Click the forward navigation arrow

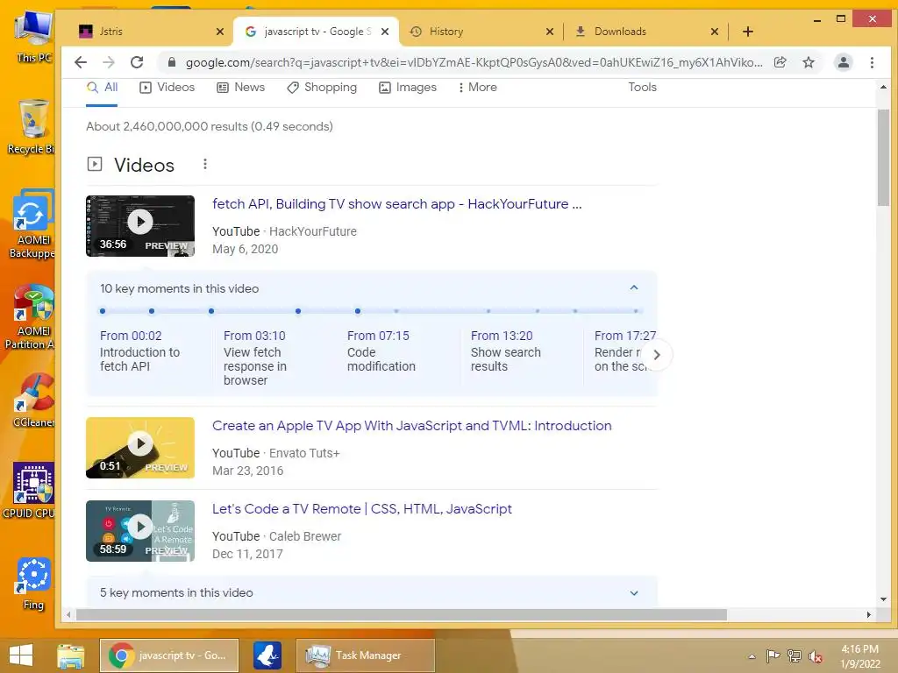(108, 62)
